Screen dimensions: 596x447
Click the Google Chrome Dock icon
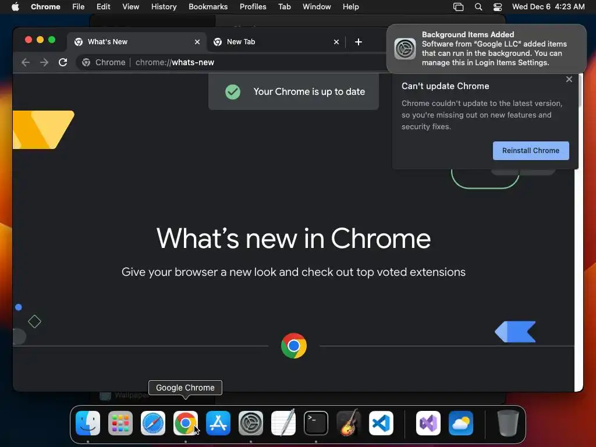(186, 423)
